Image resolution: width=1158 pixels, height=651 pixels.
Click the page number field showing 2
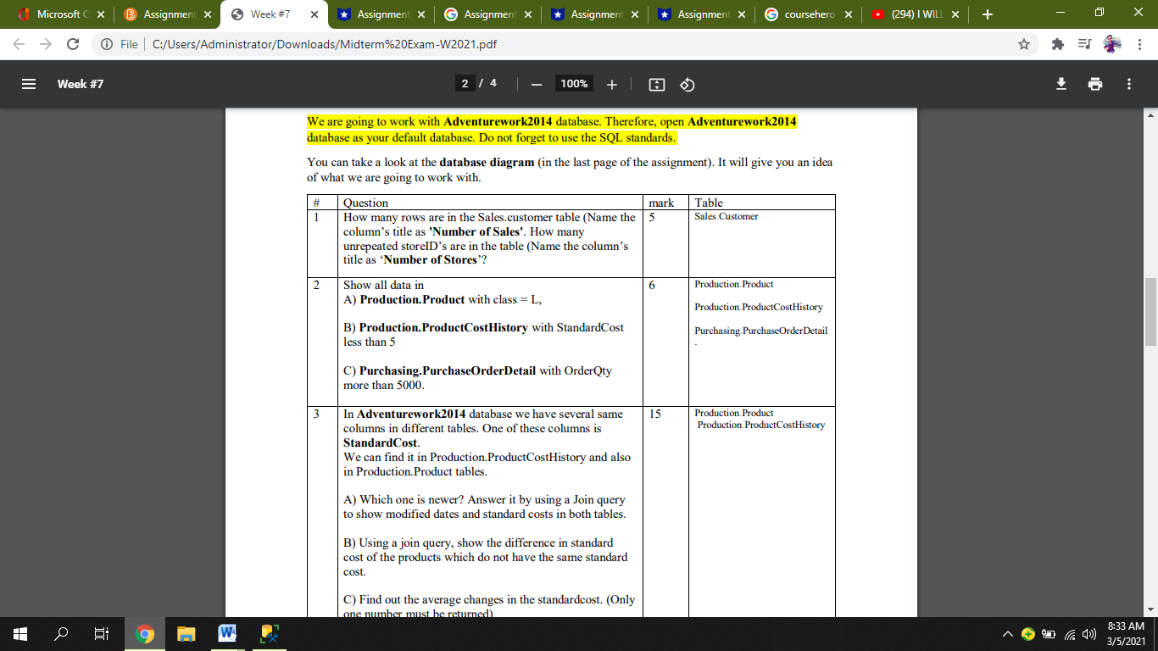464,84
